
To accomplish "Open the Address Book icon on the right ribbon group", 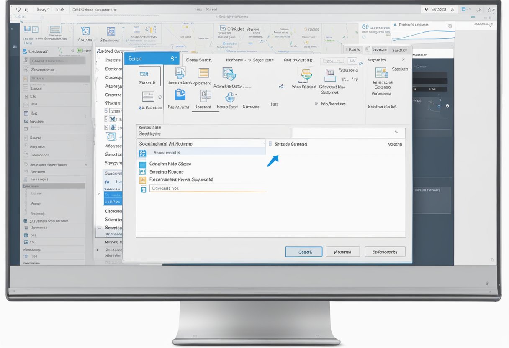I will (x=382, y=72).
